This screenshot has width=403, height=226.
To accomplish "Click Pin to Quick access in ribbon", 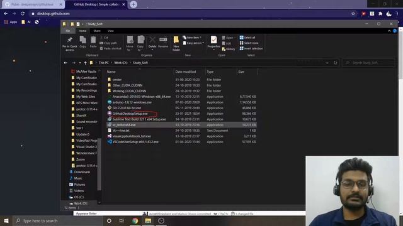I will tap(70, 43).
